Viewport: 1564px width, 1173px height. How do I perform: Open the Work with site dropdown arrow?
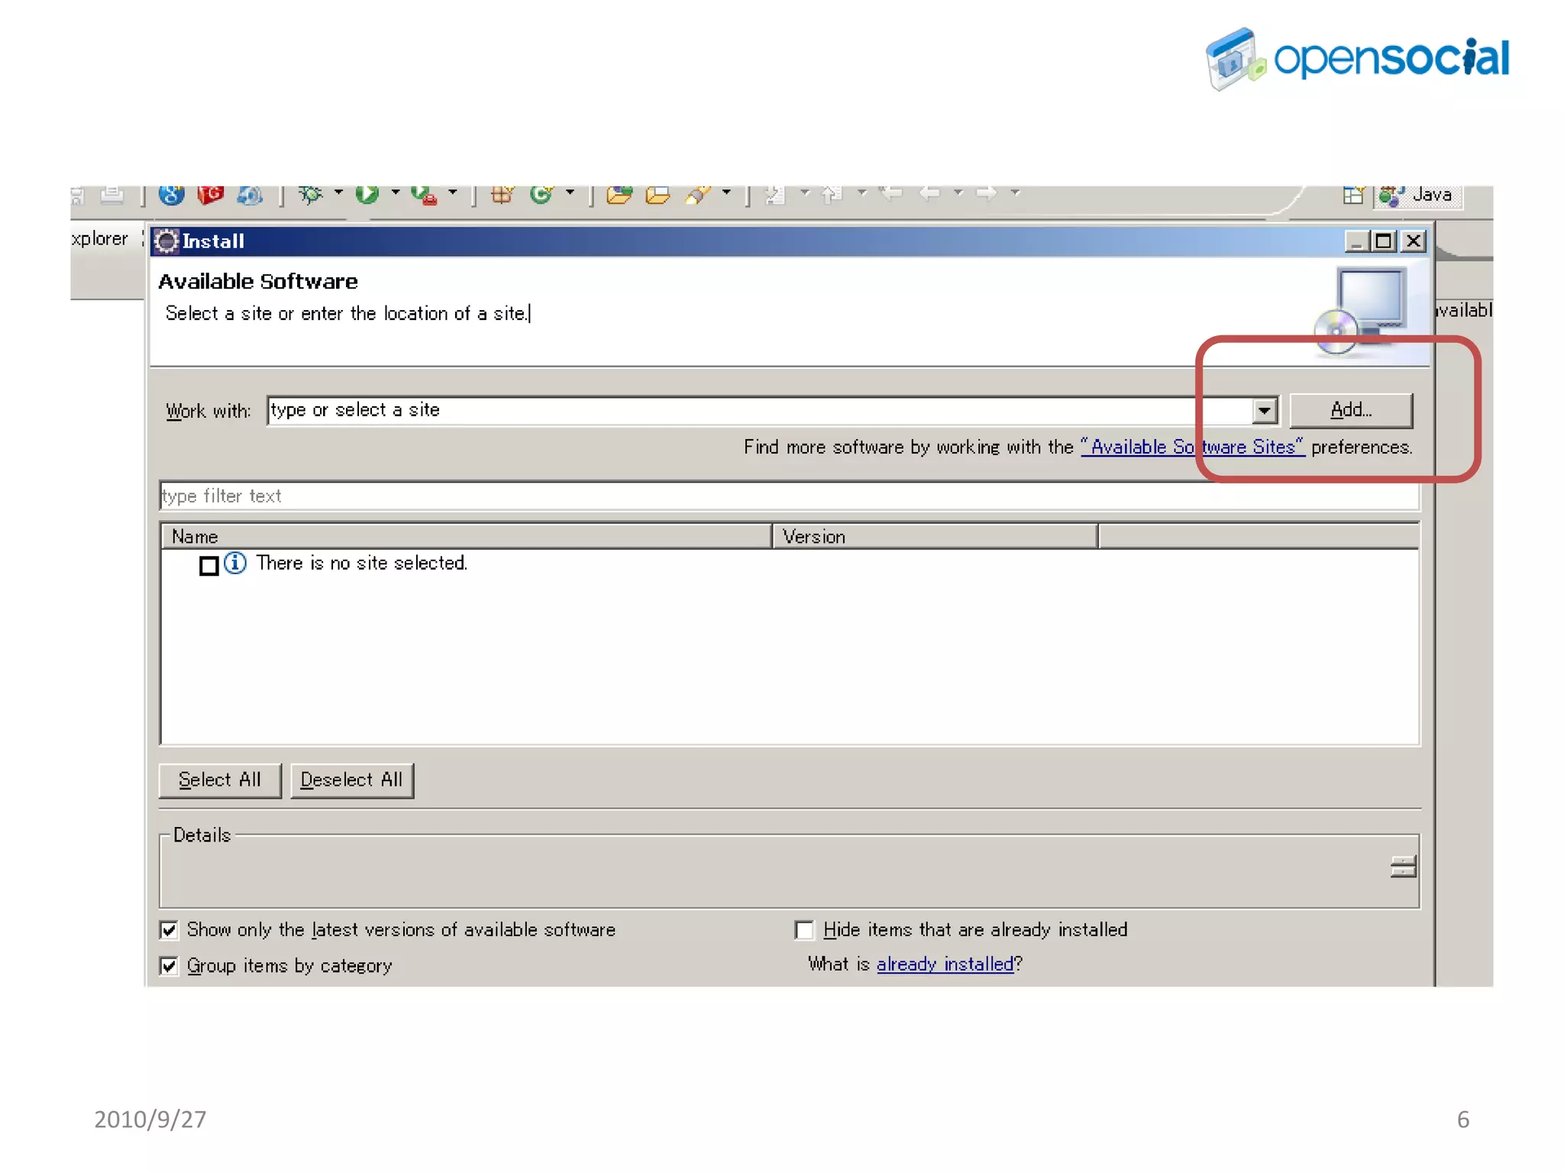pos(1264,411)
